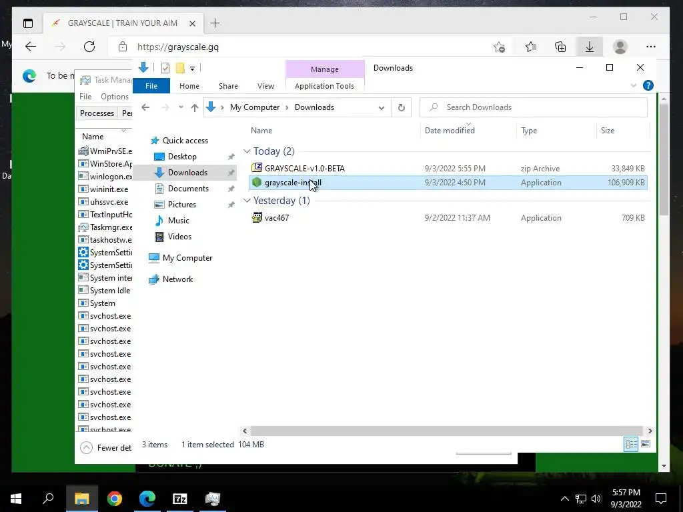This screenshot has width=683, height=512.
Task: Open Edge settings ellipsis menu
Action: point(651,47)
